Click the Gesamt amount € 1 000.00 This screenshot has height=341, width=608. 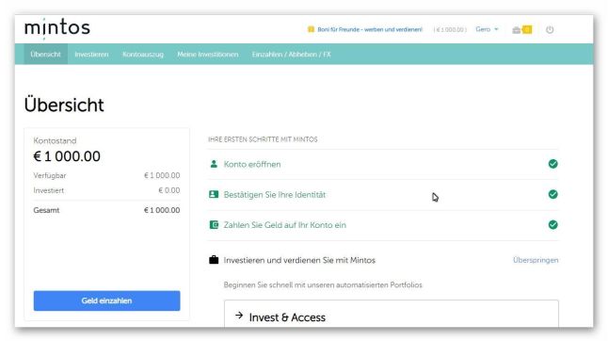pos(162,210)
